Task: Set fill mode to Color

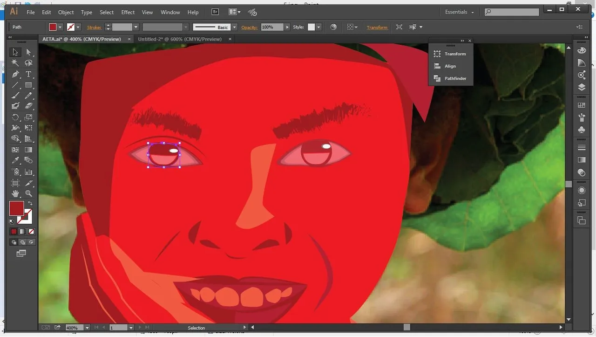Action: tap(14, 231)
